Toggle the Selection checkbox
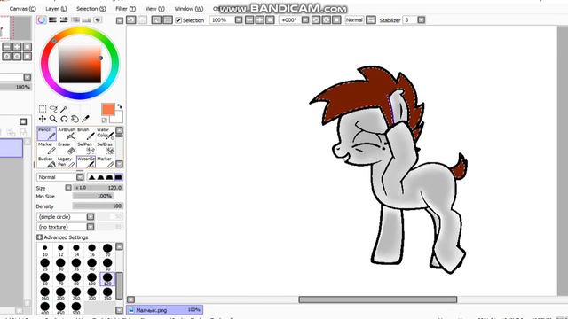Screen dimensions: 568x319 (x=178, y=20)
